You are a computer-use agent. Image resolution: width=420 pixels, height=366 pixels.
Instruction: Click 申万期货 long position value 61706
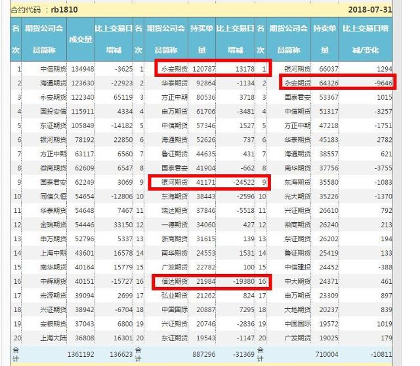tap(205, 112)
